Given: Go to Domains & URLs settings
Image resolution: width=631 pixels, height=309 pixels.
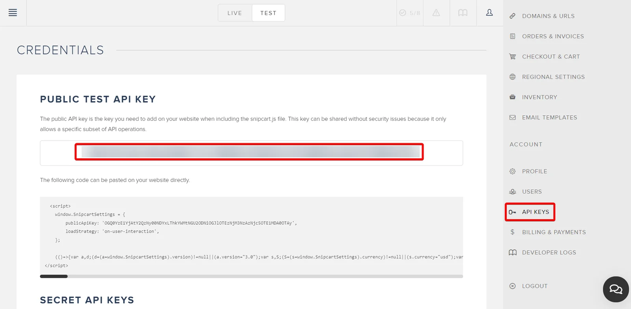Looking at the screenshot, I should coord(548,16).
